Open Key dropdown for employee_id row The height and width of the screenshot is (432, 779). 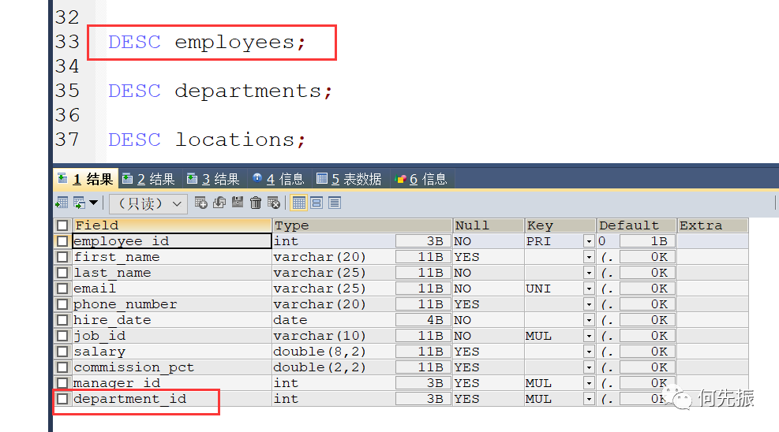click(589, 241)
